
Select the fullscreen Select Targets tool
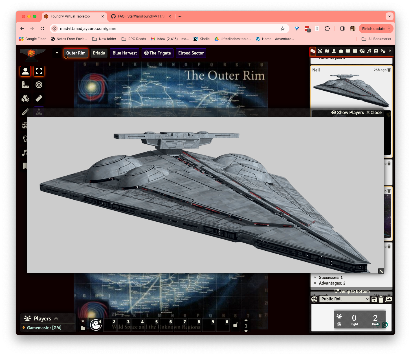click(x=39, y=71)
